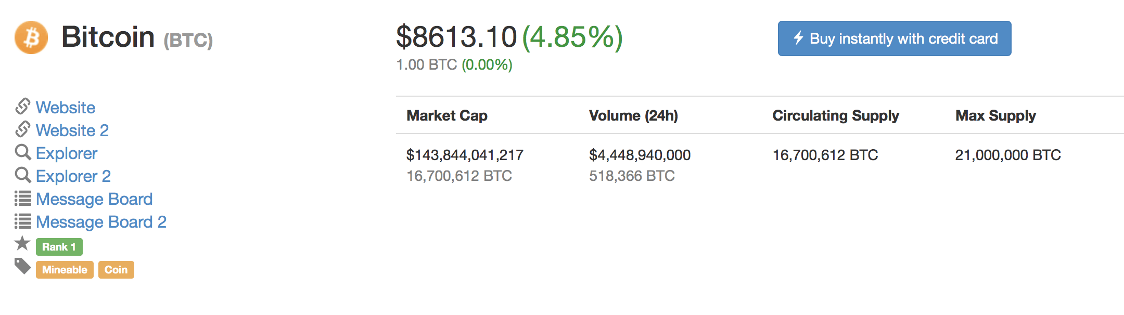
Task: Visit the Message Board 2 link
Action: tap(101, 222)
